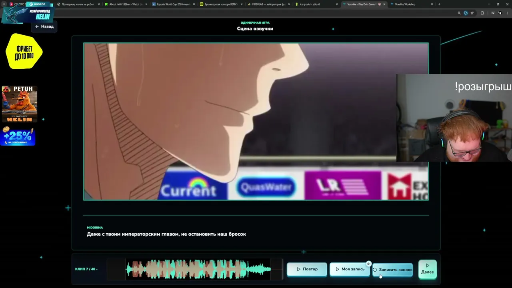Play the clip again with Повтор

tap(307, 269)
